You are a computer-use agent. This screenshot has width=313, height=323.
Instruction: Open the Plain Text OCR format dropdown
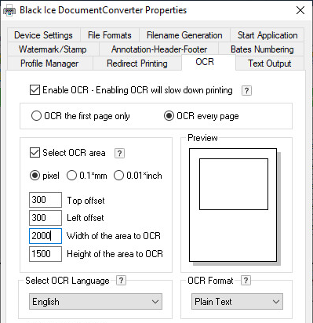click(x=237, y=302)
